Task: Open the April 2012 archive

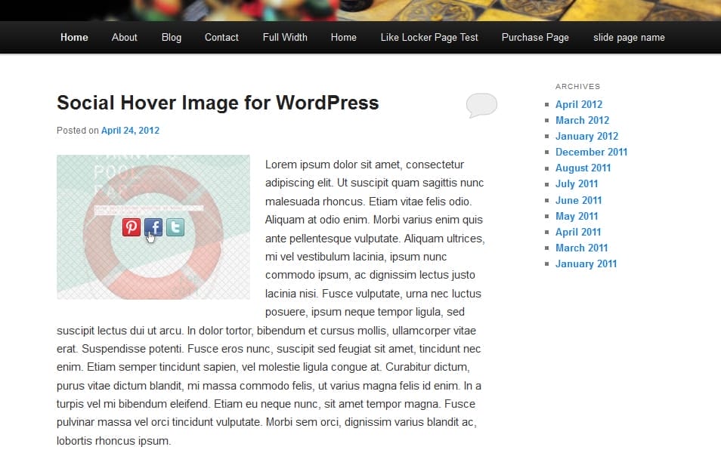Action: point(579,104)
